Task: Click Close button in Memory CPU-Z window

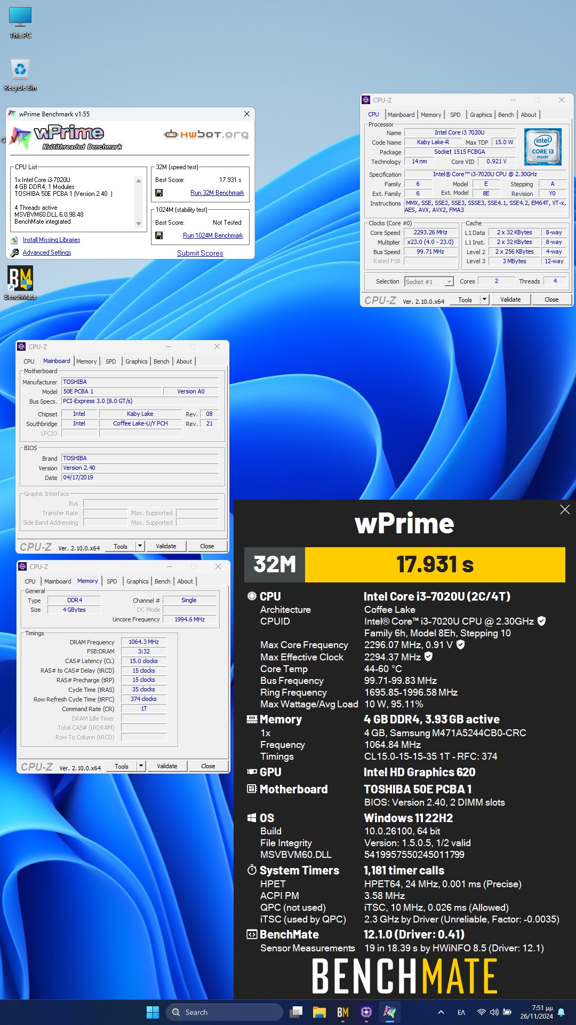Action: (208, 766)
